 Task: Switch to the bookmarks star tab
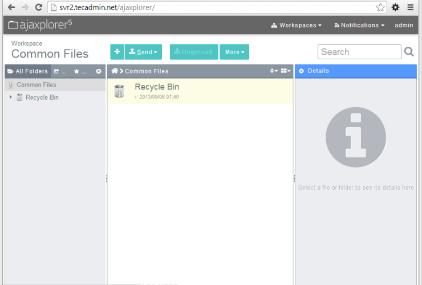pyautogui.click(x=79, y=71)
